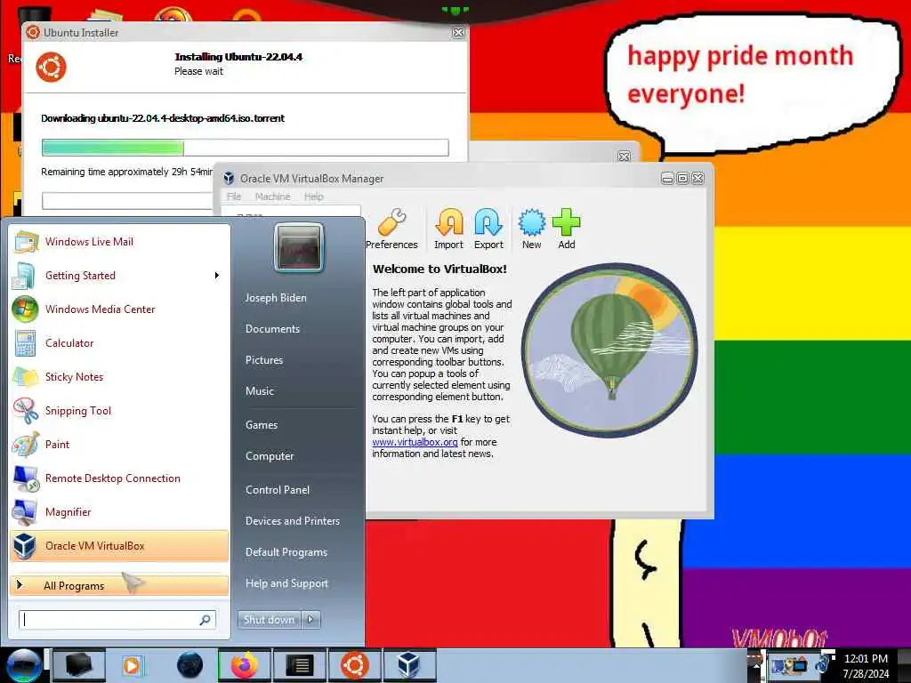The height and width of the screenshot is (683, 911).
Task: Click the Start orb button
Action: (23, 665)
